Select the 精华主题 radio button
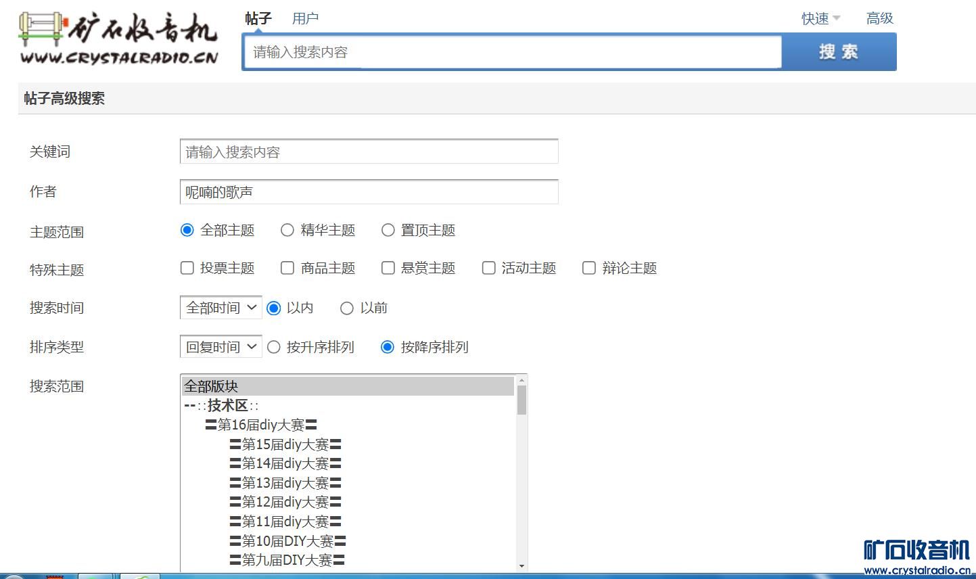The image size is (976, 579). 287,231
